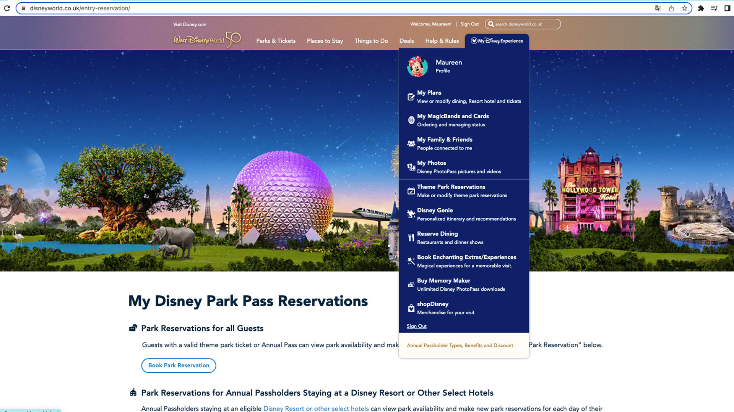734x412 pixels.
Task: Click the Reserve Dining fork and knife icon
Action: coord(411,238)
